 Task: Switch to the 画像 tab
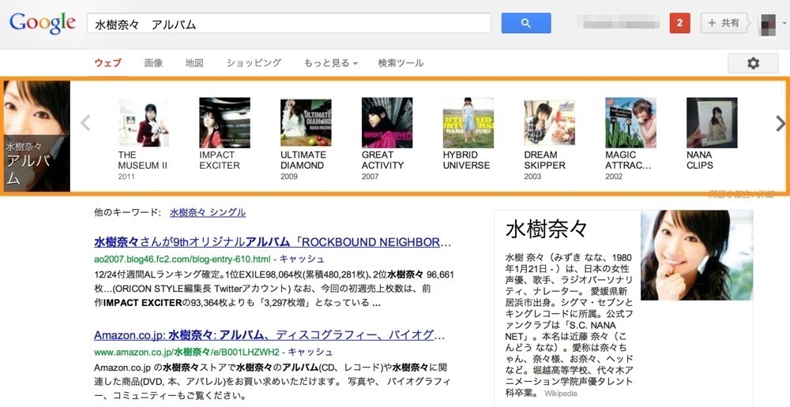click(153, 63)
